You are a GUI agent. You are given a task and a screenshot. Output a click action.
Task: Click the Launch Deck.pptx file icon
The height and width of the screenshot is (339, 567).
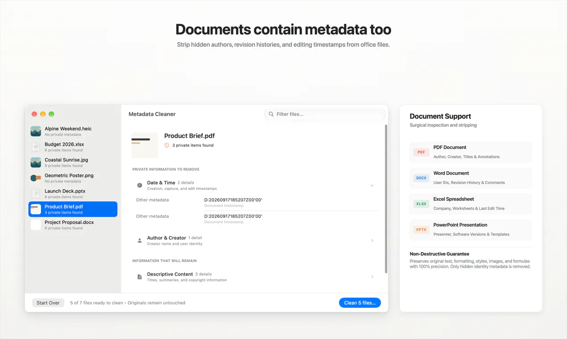coord(36,194)
